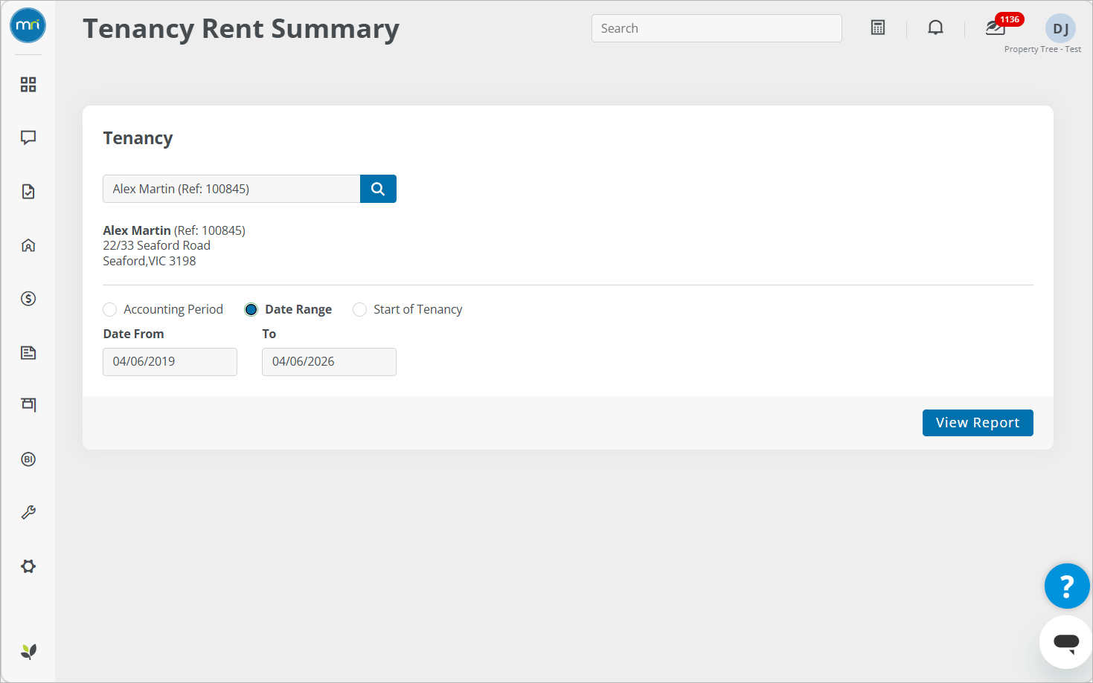The height and width of the screenshot is (683, 1093).
Task: Open the tasks checklist document sidebar icon
Action: click(x=28, y=192)
